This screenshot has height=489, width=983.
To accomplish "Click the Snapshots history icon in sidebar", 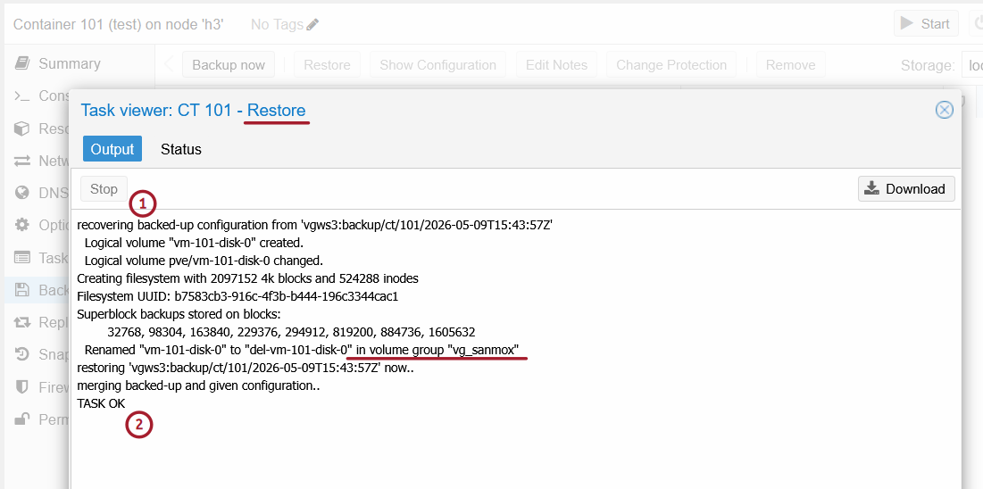I will [x=22, y=354].
